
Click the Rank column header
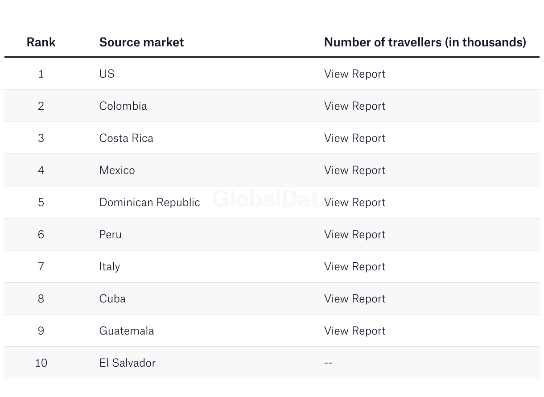(41, 42)
